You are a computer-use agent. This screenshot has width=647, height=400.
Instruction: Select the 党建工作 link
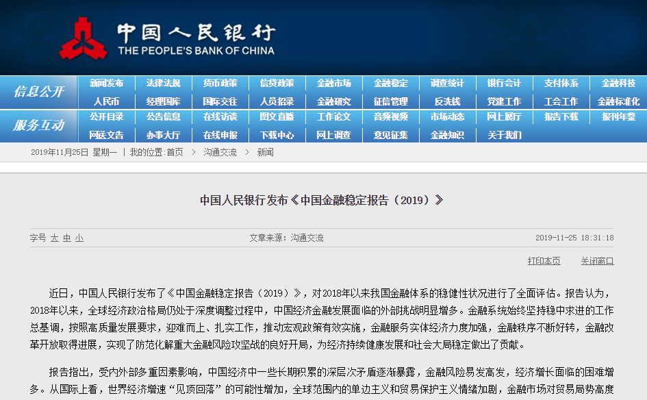point(504,101)
